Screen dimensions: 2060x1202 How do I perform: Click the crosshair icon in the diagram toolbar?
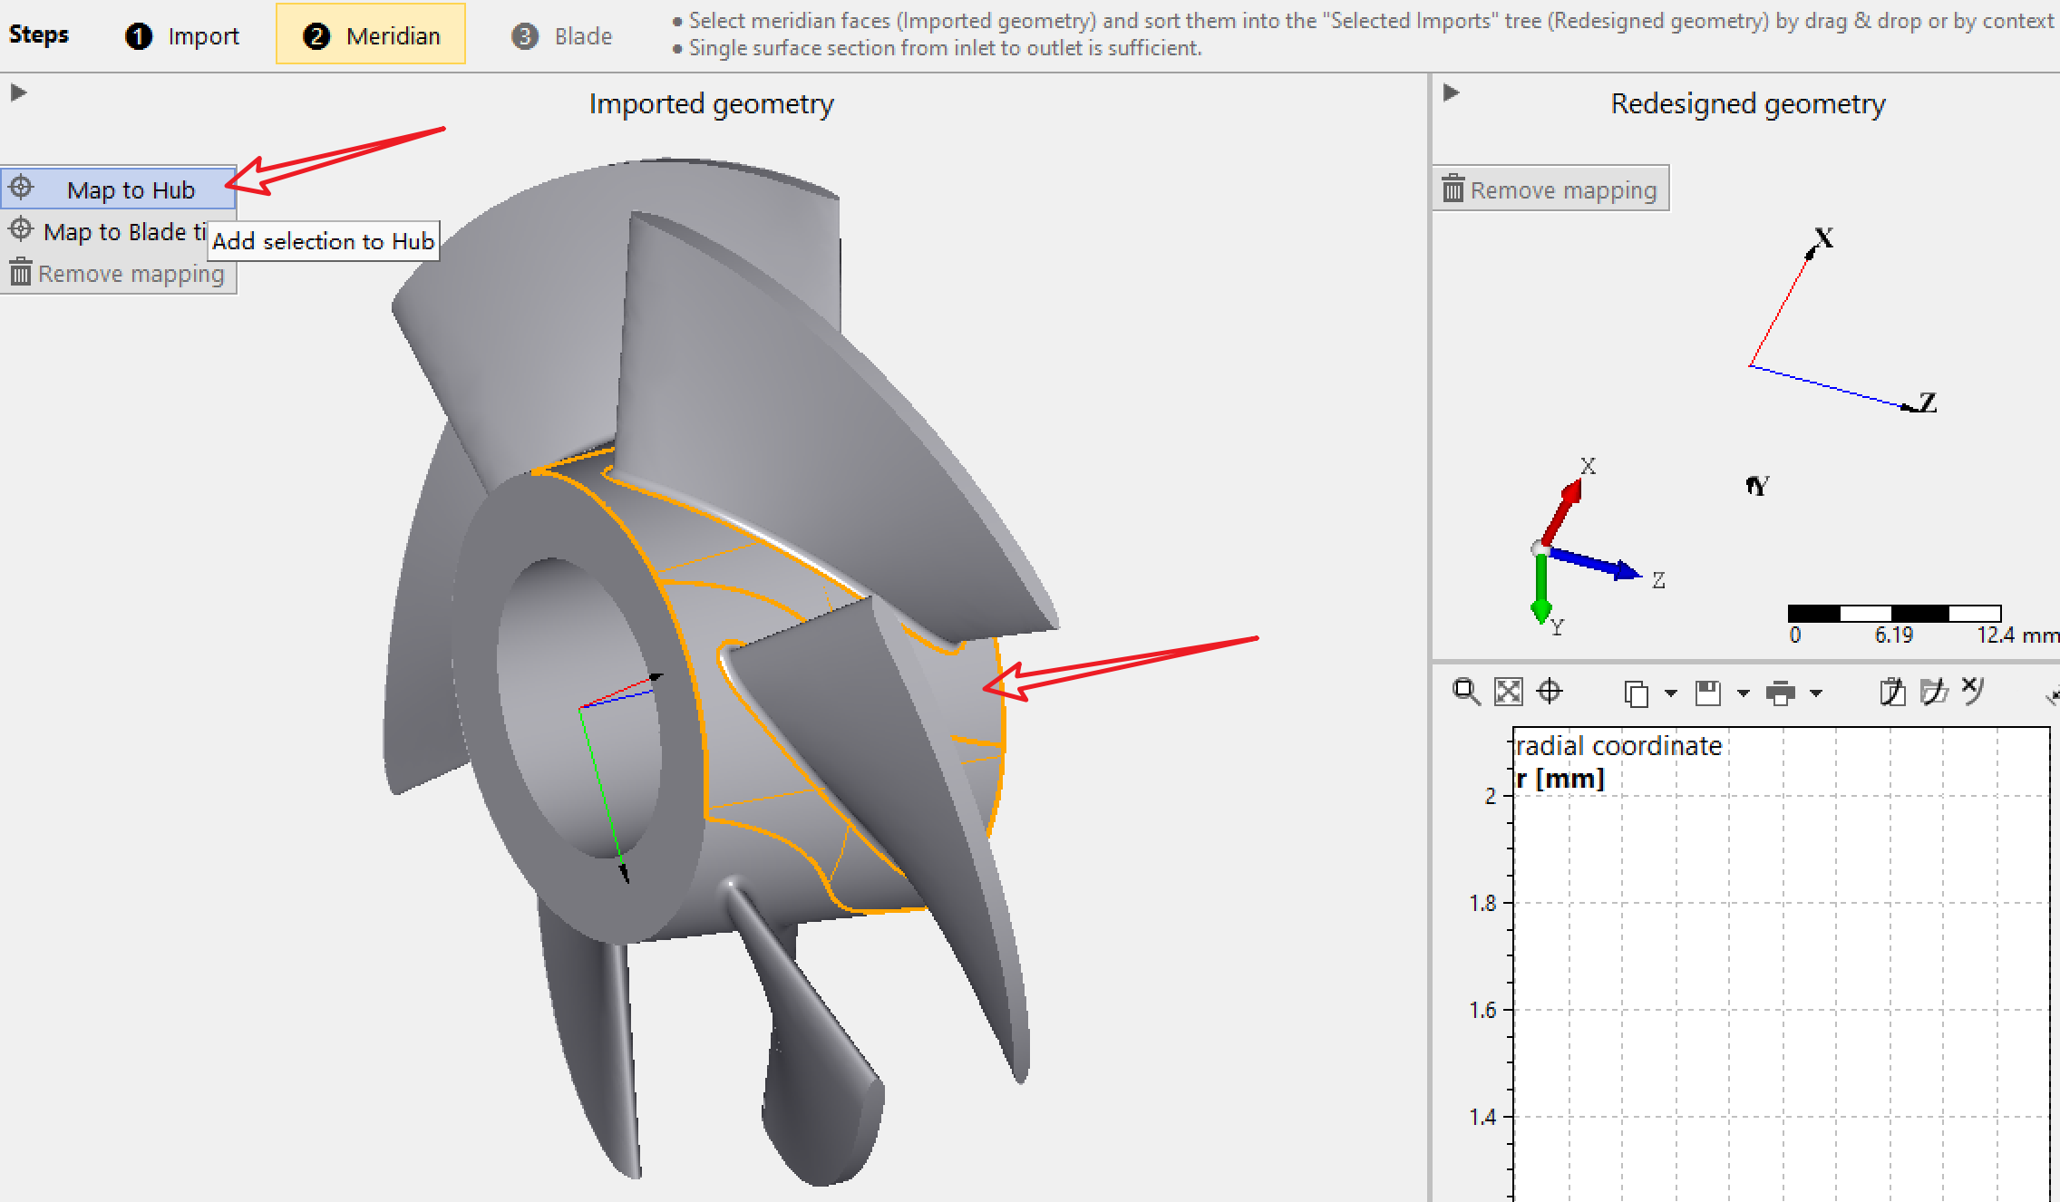[1550, 692]
